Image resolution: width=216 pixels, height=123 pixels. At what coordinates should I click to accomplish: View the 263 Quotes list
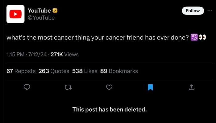pyautogui.click(x=54, y=71)
